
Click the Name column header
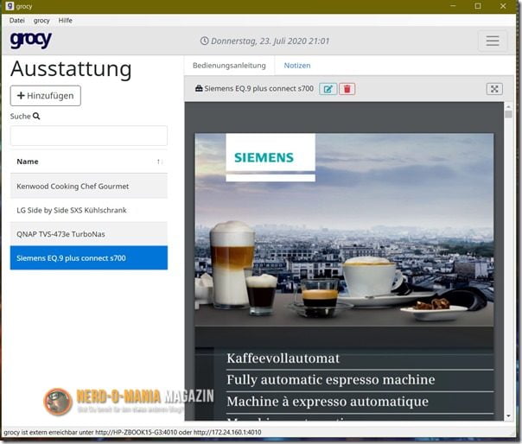pos(88,162)
